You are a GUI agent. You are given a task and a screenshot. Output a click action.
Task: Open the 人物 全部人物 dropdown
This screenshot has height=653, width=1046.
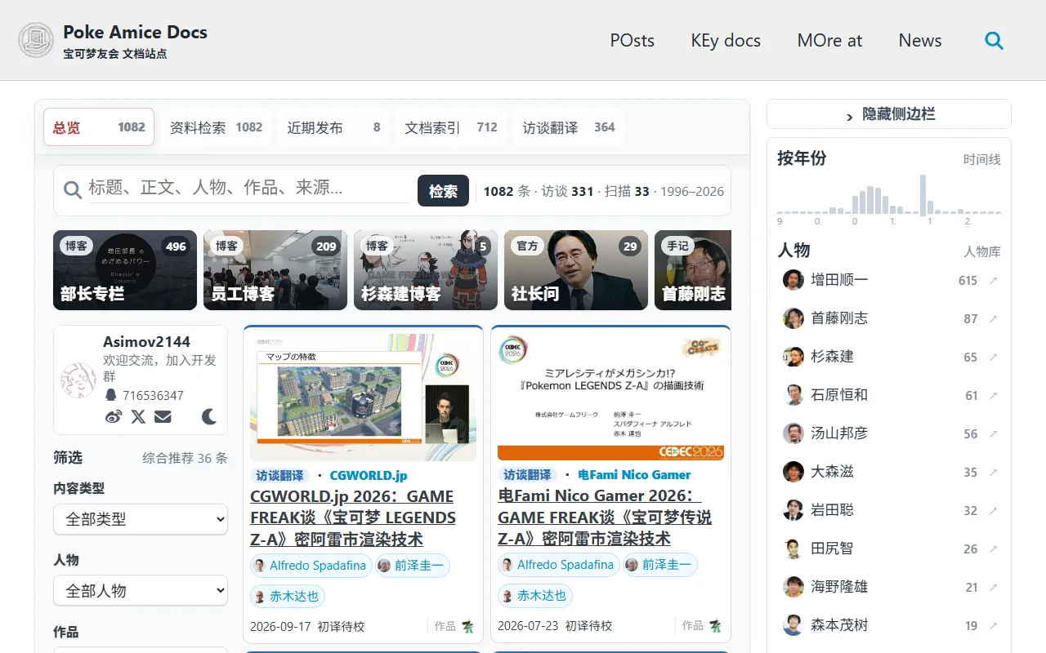pyautogui.click(x=141, y=591)
